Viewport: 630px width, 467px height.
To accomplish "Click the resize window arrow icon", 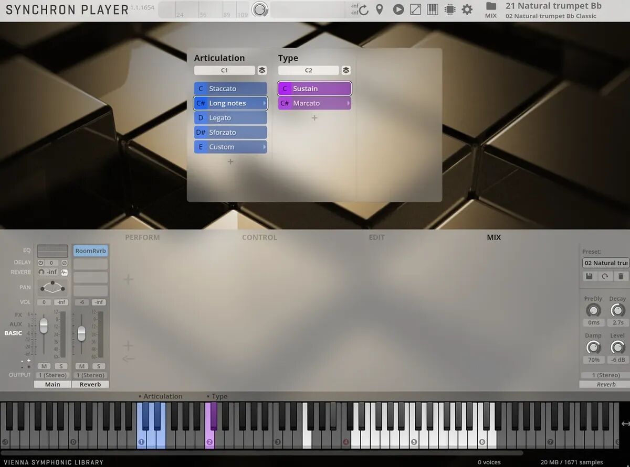I will click(415, 9).
